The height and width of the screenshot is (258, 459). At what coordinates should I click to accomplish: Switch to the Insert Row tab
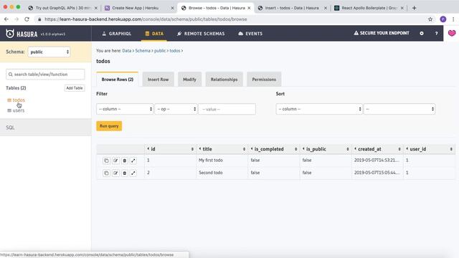pyautogui.click(x=158, y=80)
